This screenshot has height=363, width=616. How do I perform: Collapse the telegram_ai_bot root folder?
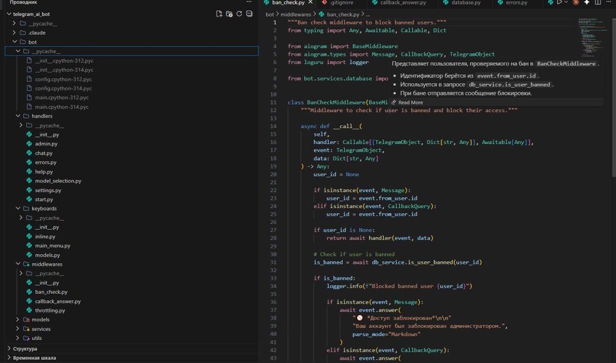tap(9, 14)
